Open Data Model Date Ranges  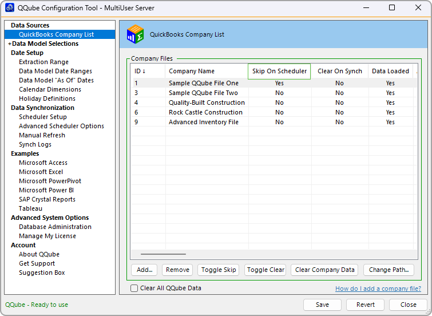tap(56, 71)
